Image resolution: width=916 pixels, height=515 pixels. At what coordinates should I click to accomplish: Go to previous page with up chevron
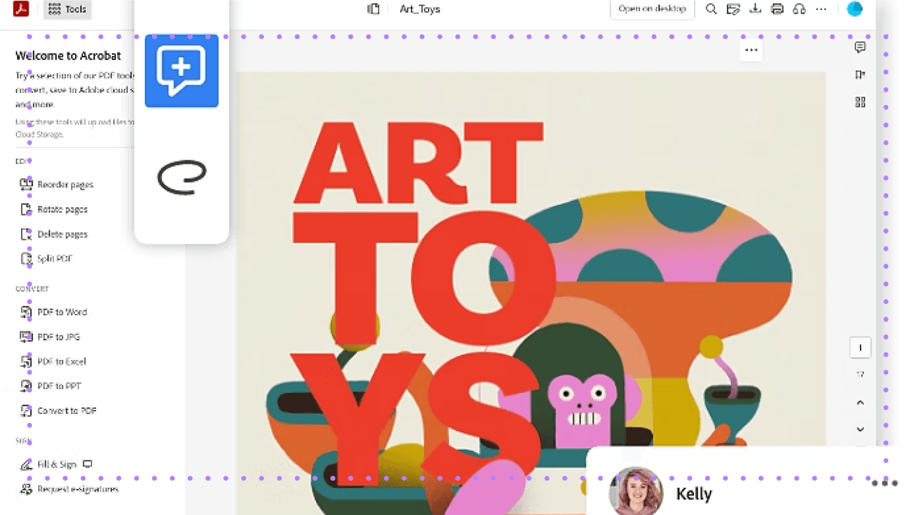point(860,402)
